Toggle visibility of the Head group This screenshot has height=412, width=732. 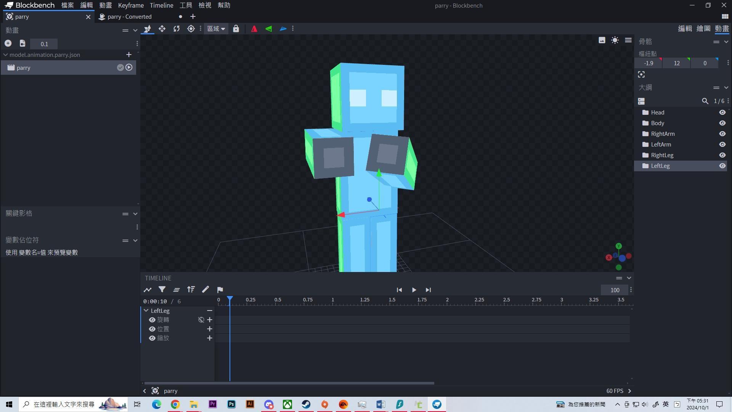[x=722, y=112]
